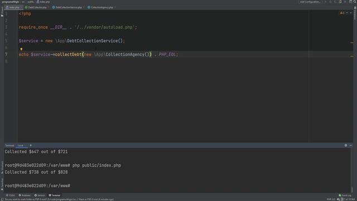Image resolution: width=357 pixels, height=201 pixels.
Task: Click the public folder breadcrumb
Action: click(x=30, y=2)
